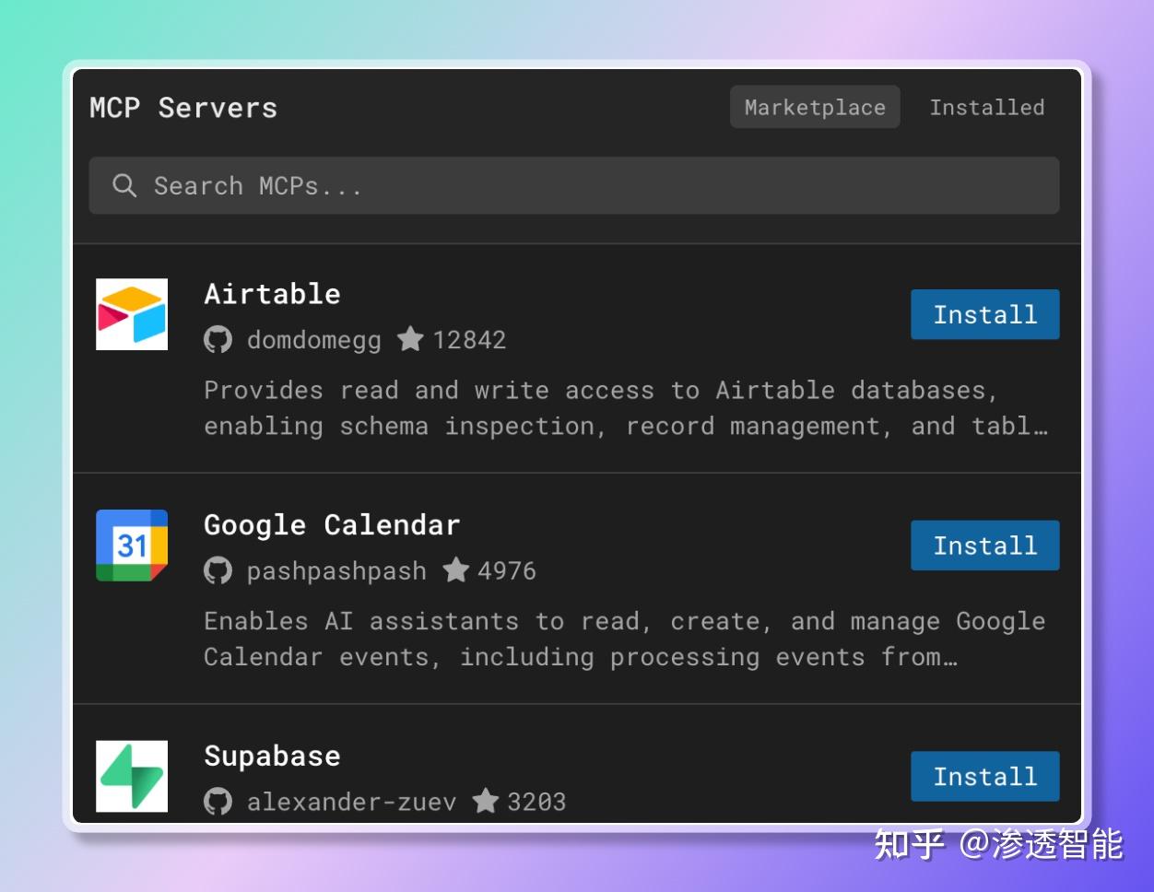
Task: Click the magnifier icon in search bar
Action: (x=124, y=185)
